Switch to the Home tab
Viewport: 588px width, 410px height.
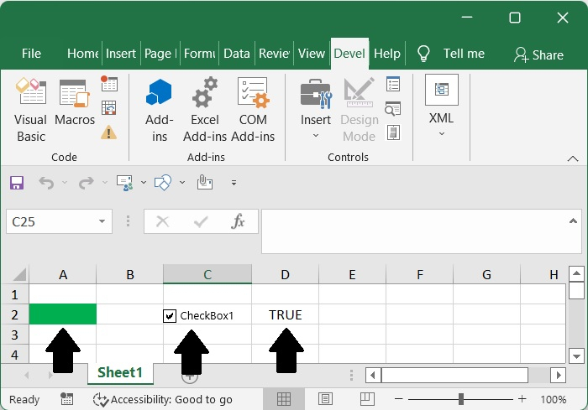pyautogui.click(x=82, y=54)
